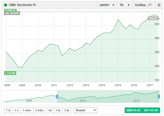Screen dimensions: 164x116
Task: Select the i år time range
Action: 50,110
